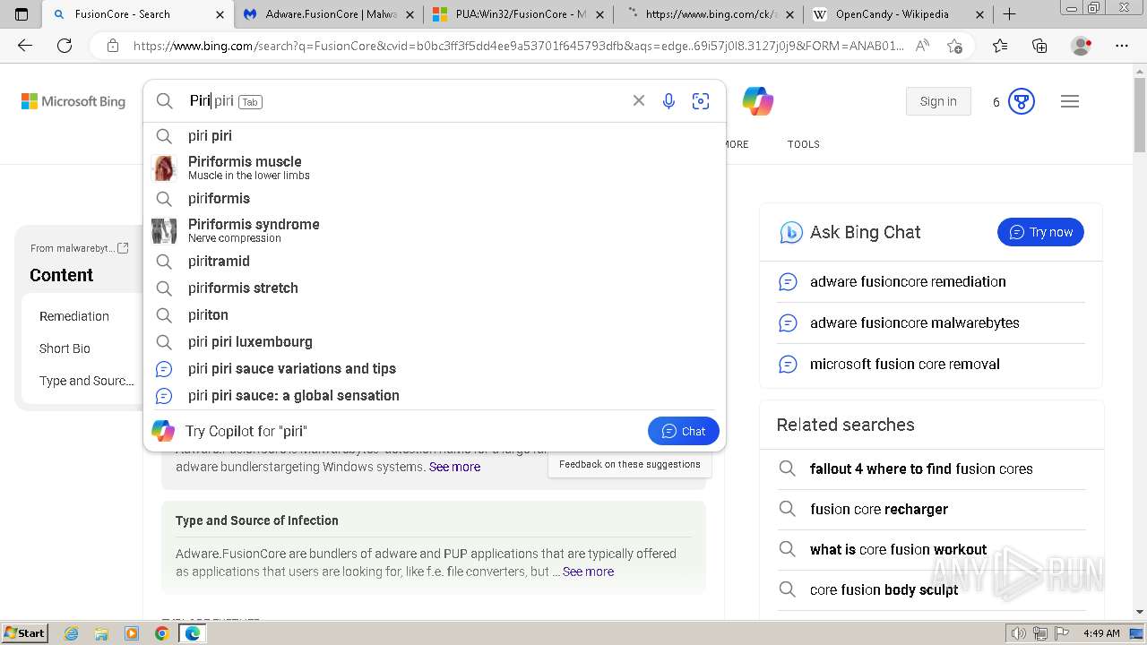Viewport: 1147px width, 645px height.
Task: Switch to the bing.com/ck loading tab
Action: (x=709, y=14)
